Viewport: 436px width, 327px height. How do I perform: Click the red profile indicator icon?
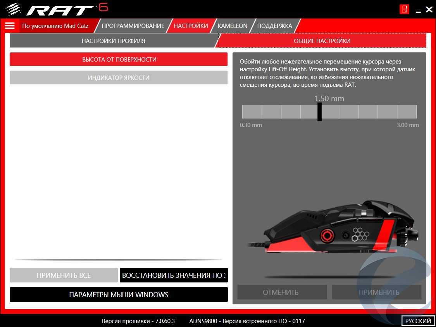pyautogui.click(x=404, y=9)
